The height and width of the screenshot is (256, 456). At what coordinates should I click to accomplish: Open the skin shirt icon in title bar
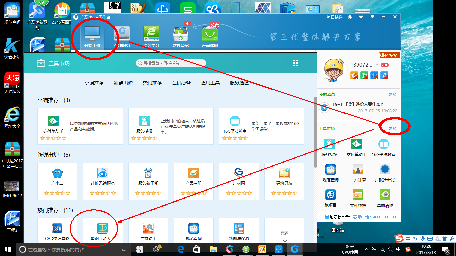pyautogui.click(x=361, y=17)
